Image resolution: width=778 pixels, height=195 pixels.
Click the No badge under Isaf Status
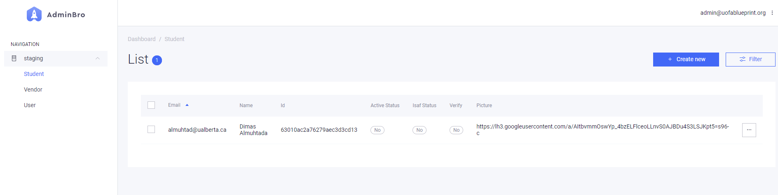(419, 130)
